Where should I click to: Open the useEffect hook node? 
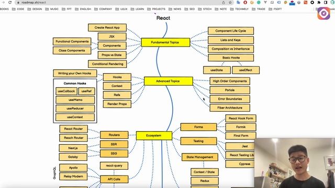click(245, 70)
